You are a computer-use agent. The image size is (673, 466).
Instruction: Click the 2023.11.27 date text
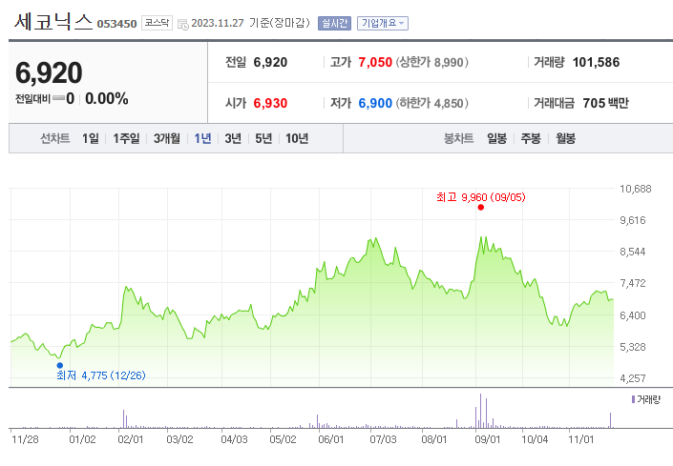tap(218, 23)
